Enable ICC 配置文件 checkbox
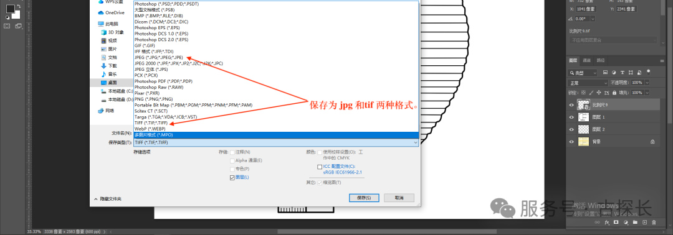The width and height of the screenshot is (673, 235). [x=319, y=167]
